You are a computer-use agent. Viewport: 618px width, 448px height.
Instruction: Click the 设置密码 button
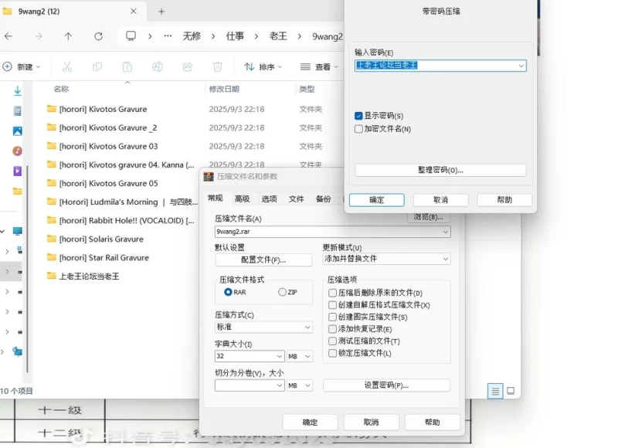(x=387, y=385)
